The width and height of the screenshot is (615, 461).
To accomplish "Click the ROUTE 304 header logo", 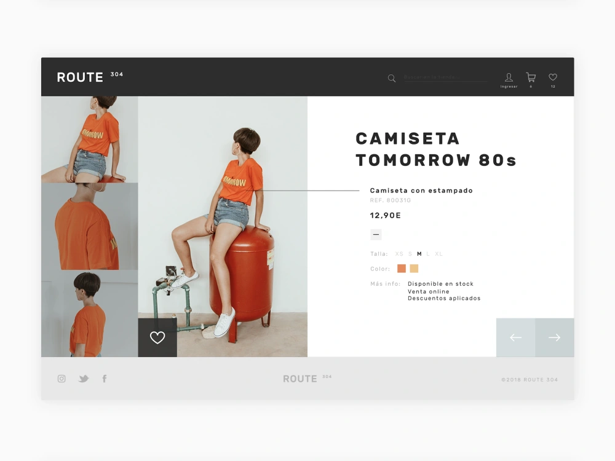I will [90, 77].
